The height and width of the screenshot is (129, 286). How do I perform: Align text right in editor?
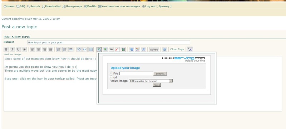pyautogui.click(x=44, y=49)
